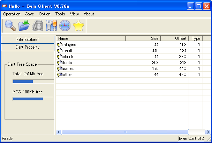Open the Option menu

tap(45, 14)
